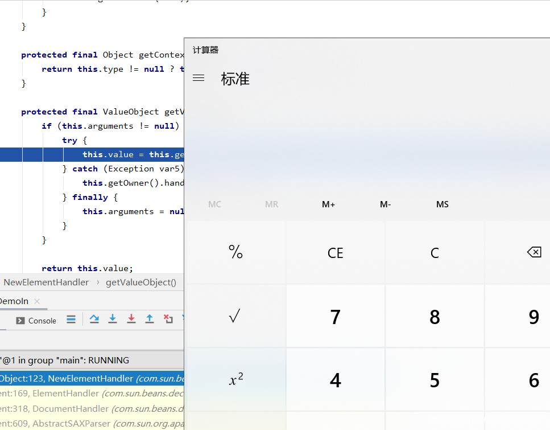Close the DemoIn debug tab

[37, 301]
